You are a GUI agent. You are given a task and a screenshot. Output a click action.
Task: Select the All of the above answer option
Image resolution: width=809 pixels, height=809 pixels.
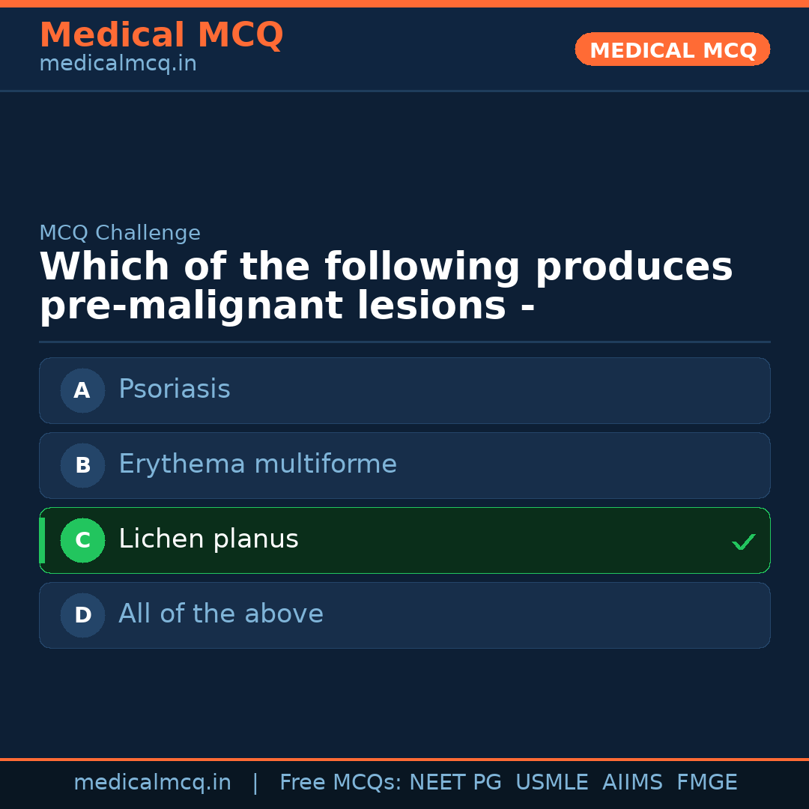click(404, 615)
